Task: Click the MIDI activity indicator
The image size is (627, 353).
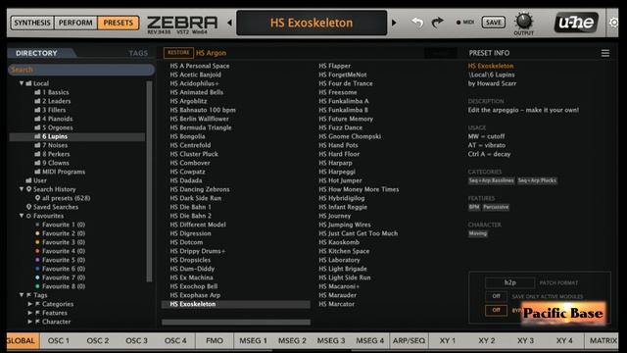Action: coord(458,23)
